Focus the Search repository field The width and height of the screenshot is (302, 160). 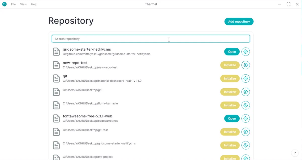151,39
